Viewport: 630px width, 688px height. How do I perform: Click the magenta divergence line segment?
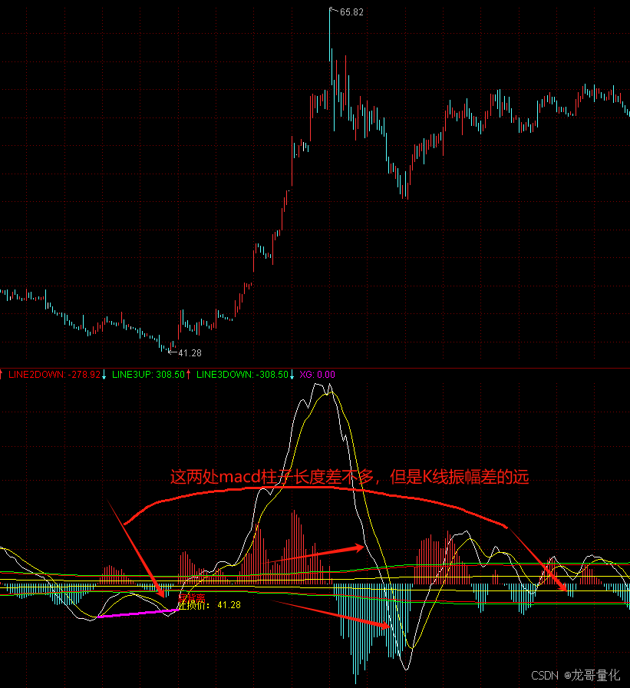pos(137,614)
